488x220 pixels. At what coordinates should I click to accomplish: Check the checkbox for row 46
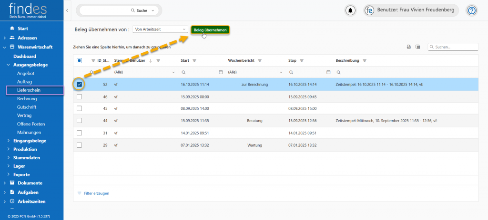(x=79, y=96)
